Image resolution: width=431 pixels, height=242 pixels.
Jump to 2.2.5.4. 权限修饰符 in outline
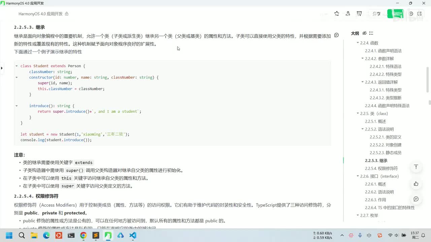tap(381, 168)
